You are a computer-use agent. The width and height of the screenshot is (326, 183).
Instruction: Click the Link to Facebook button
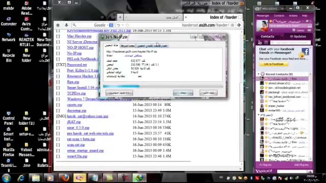[274, 64]
